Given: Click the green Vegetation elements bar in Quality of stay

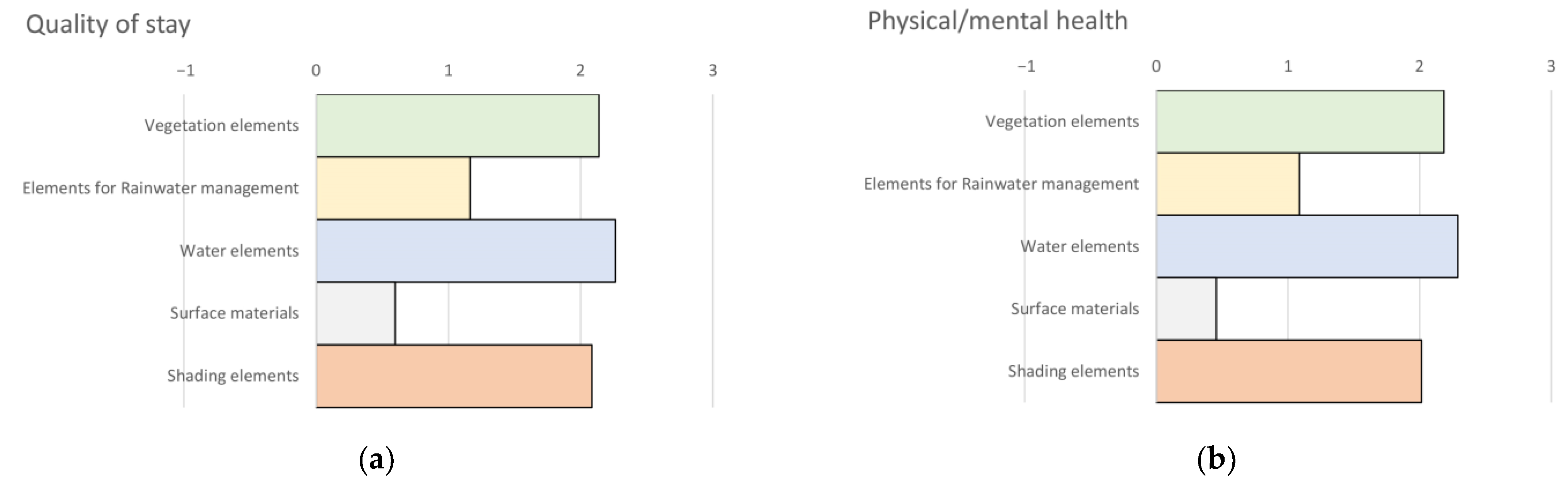Looking at the screenshot, I should 457,125.
